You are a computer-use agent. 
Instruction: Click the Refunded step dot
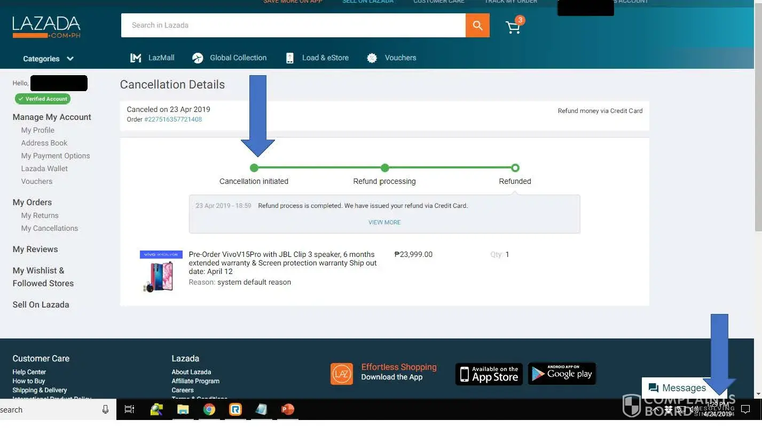tap(515, 168)
